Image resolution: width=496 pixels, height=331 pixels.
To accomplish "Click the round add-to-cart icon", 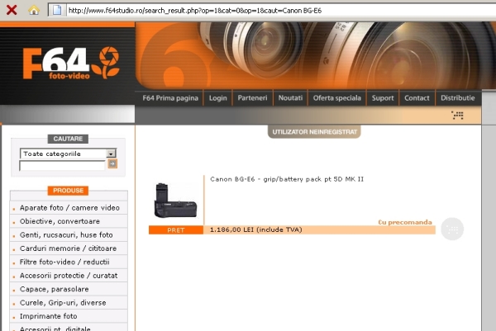I will 452,229.
